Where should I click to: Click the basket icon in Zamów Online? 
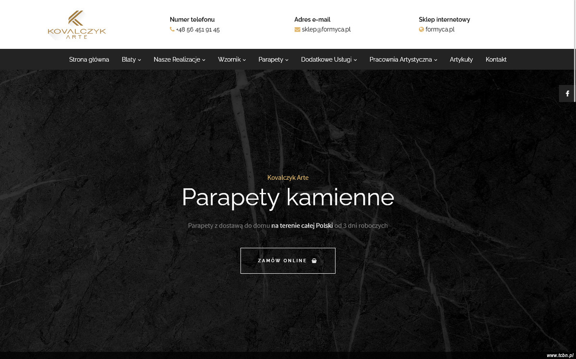(x=314, y=261)
